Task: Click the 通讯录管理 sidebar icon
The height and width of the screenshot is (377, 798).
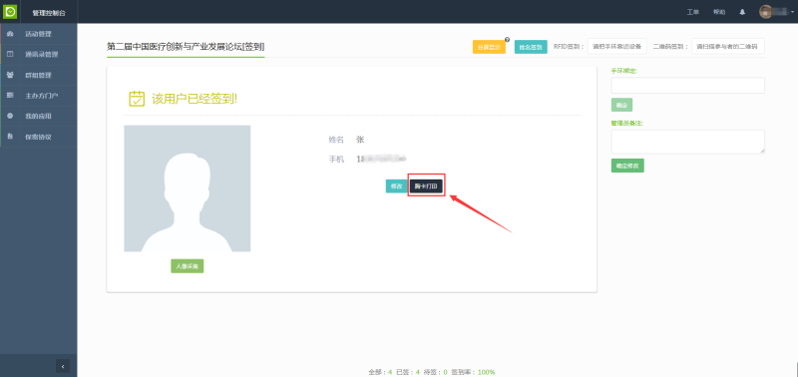Action: (10, 55)
